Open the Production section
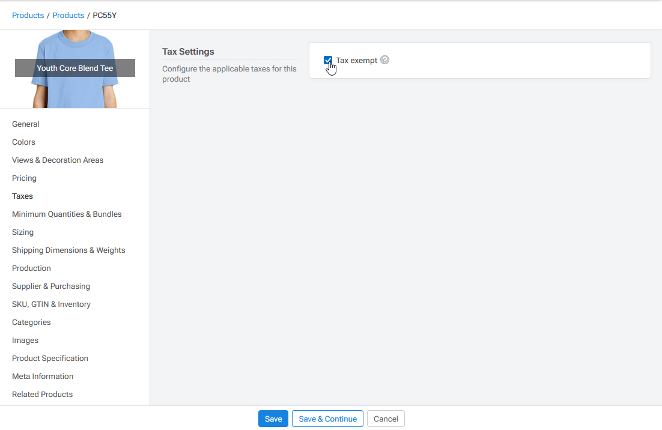The image size is (662, 430). pos(31,268)
